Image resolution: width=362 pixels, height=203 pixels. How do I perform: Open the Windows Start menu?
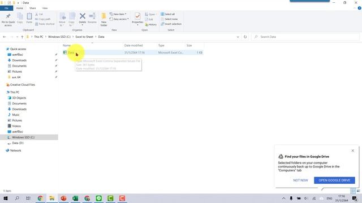pos(6,198)
